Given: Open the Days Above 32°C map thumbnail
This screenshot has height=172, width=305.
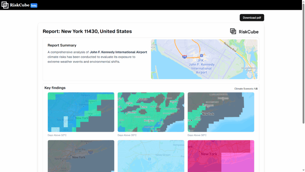Looking at the screenshot, I should [x=81, y=112].
